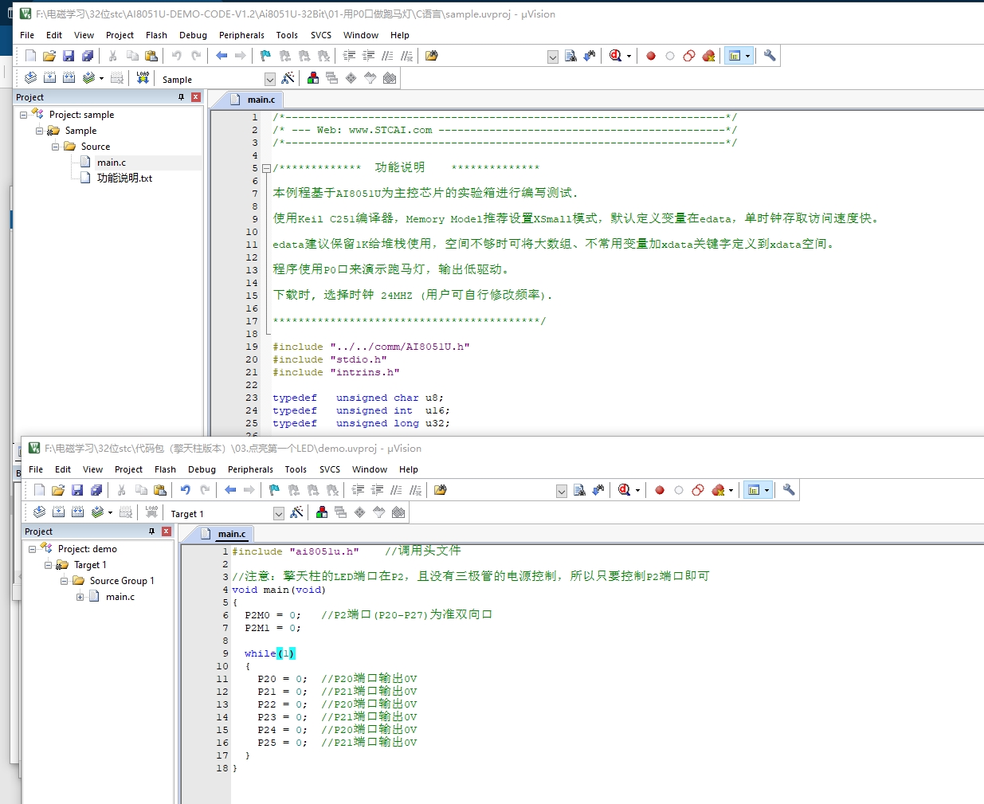
Task: Navigate backward with blue arrow in sample window
Action: pos(221,56)
